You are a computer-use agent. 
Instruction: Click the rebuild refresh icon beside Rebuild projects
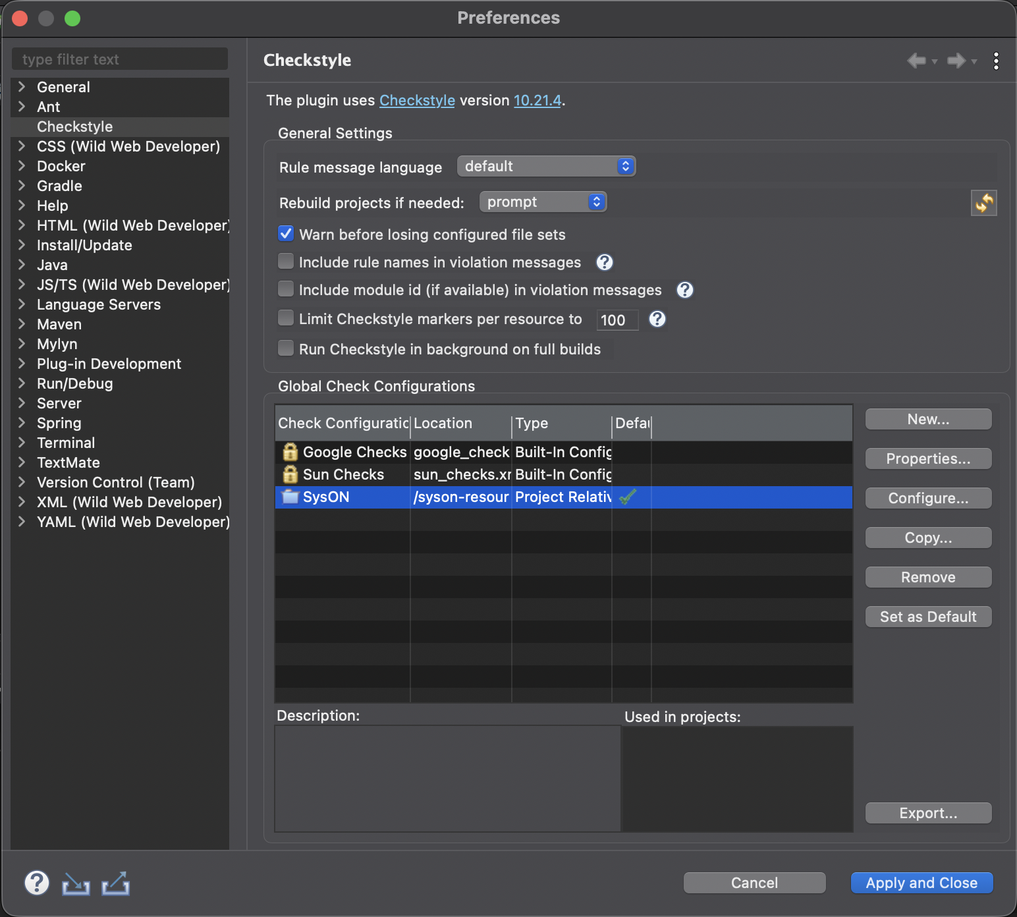(x=984, y=203)
